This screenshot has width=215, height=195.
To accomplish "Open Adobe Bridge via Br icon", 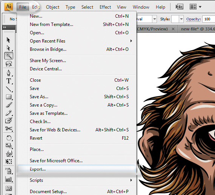I will pyautogui.click(x=180, y=7).
